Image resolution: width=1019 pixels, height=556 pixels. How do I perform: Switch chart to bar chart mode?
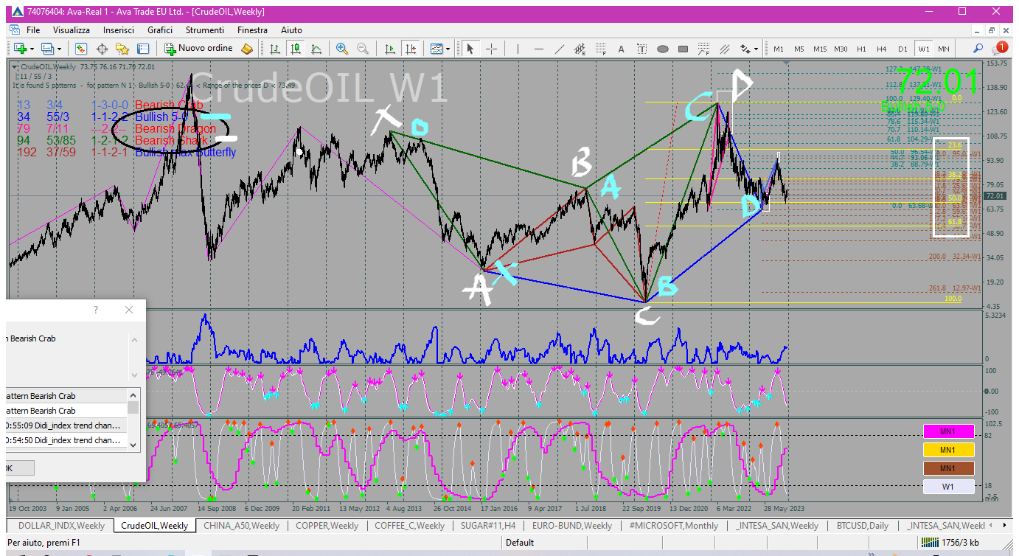pos(275,49)
